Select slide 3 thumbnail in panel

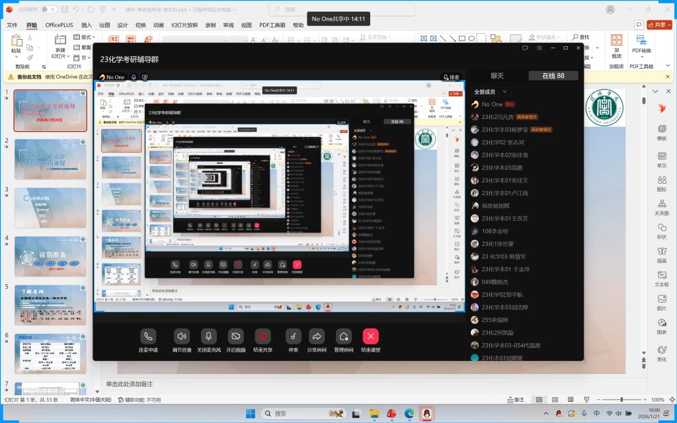50,208
